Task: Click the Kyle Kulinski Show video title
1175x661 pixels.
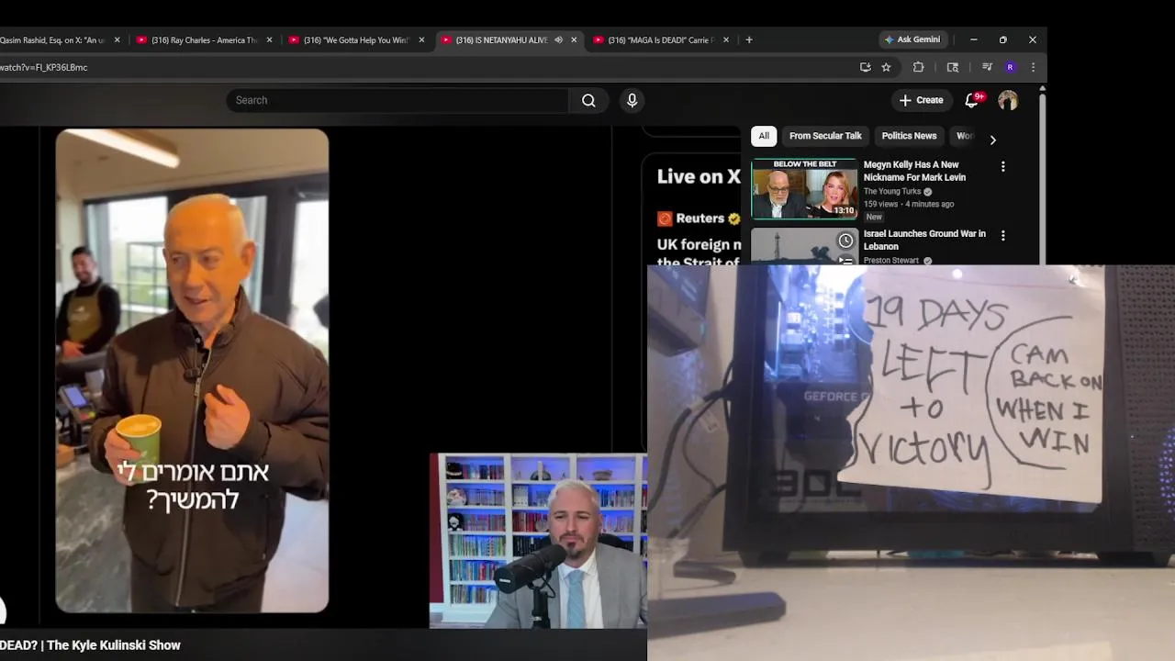Action: click(90, 645)
